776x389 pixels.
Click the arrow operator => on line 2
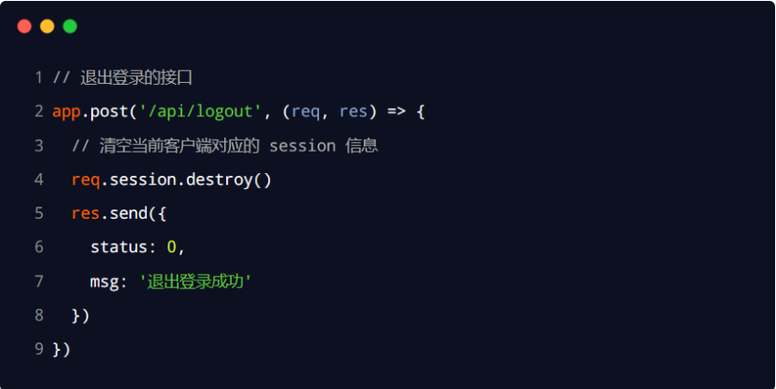tap(396, 112)
